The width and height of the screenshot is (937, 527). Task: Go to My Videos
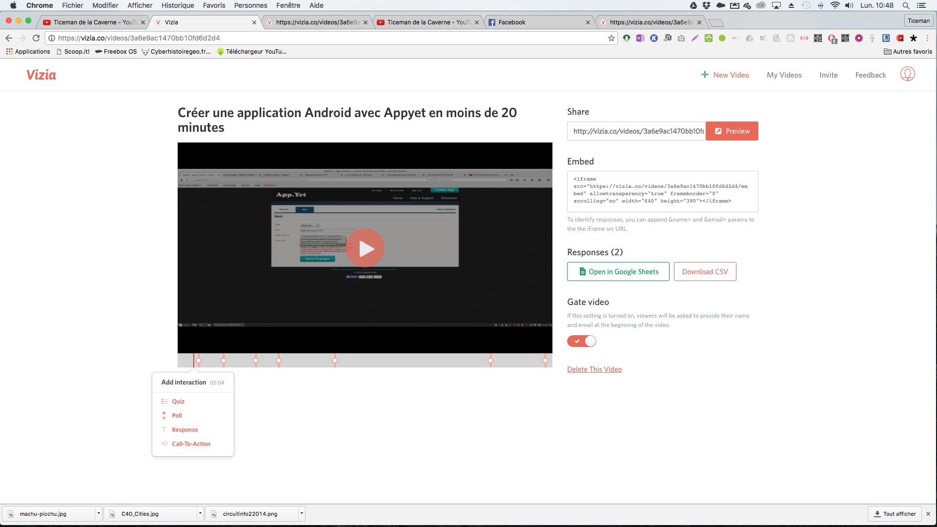(x=784, y=75)
